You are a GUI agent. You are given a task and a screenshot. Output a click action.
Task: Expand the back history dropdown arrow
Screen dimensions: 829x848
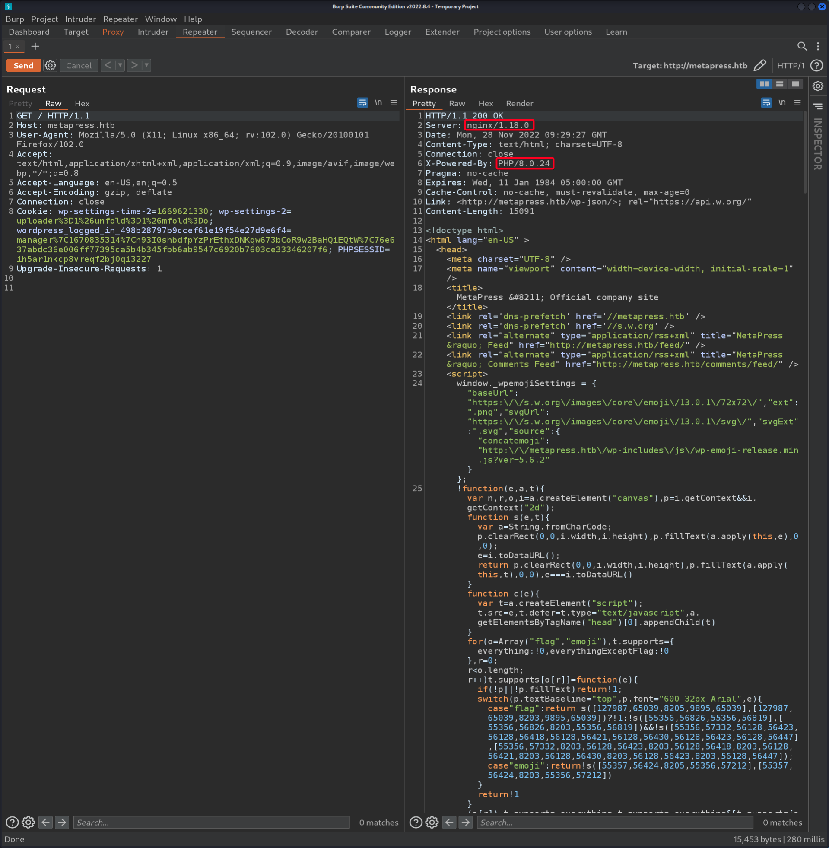[x=120, y=65]
